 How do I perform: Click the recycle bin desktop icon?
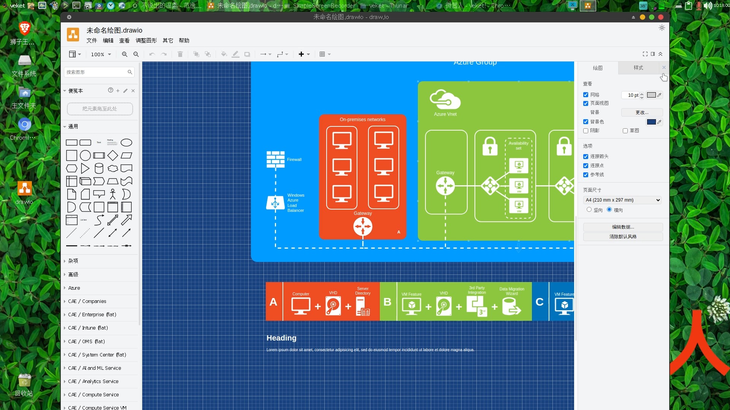click(24, 385)
